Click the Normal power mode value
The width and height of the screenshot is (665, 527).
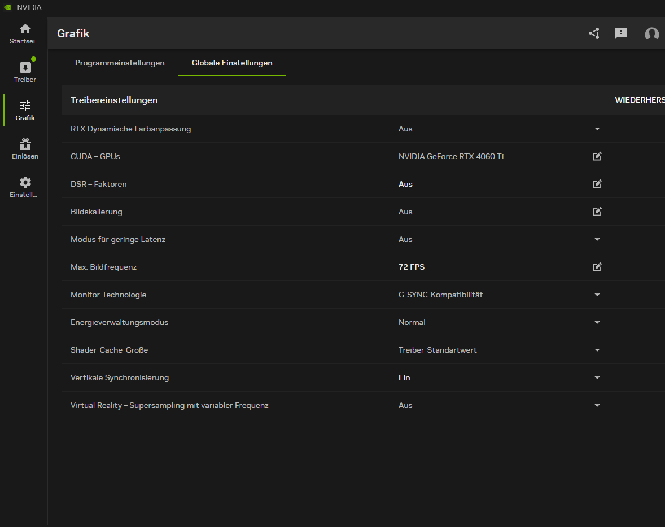412,322
